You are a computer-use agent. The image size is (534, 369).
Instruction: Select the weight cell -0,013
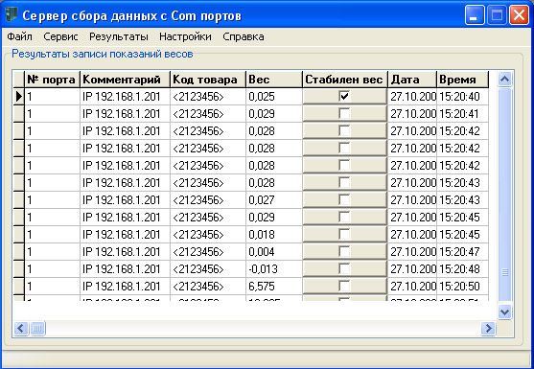[274, 269]
